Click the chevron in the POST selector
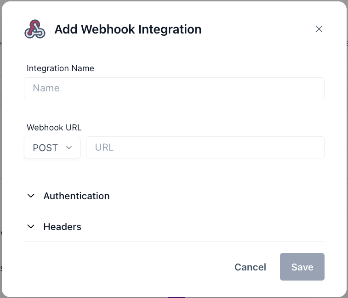The image size is (348, 298). click(69, 147)
